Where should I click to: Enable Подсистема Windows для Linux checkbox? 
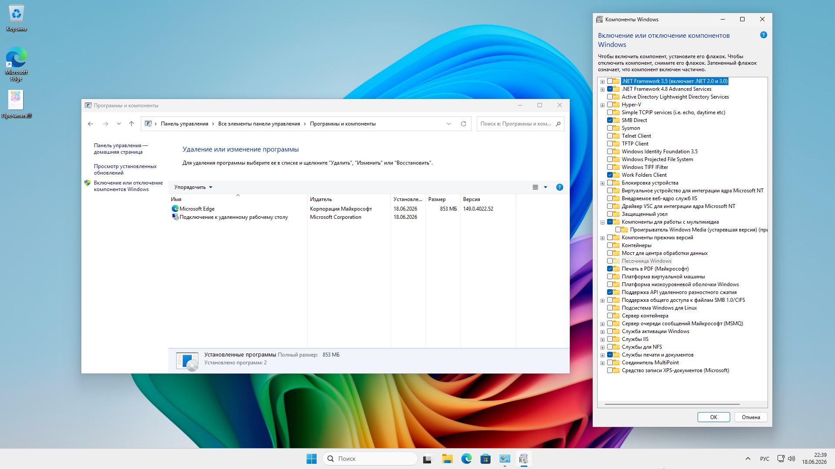pos(610,308)
